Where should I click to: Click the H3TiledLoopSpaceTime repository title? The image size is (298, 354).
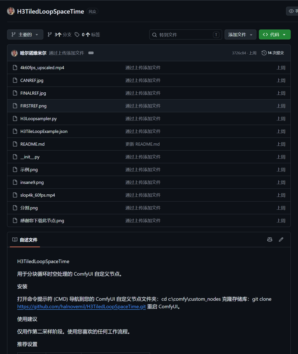pos(50,11)
